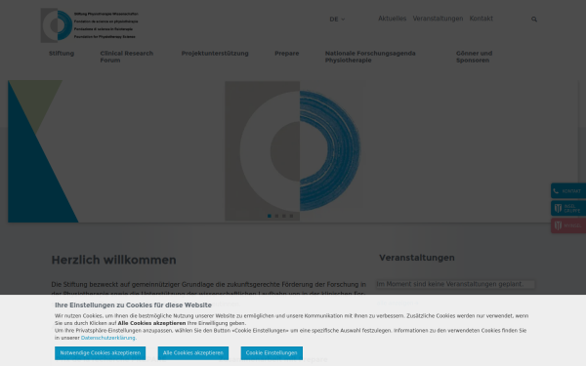Select the second carousel slide dot

tap(276, 216)
